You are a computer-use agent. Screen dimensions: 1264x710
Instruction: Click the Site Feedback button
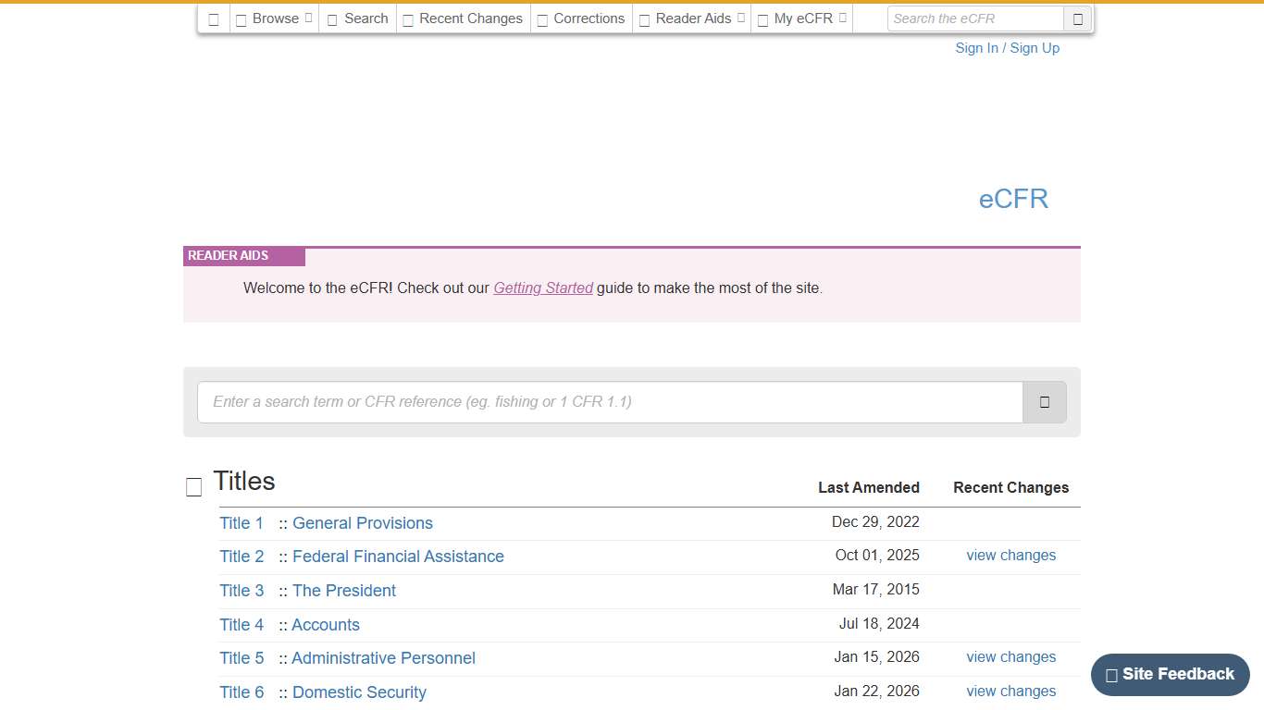pos(1170,675)
